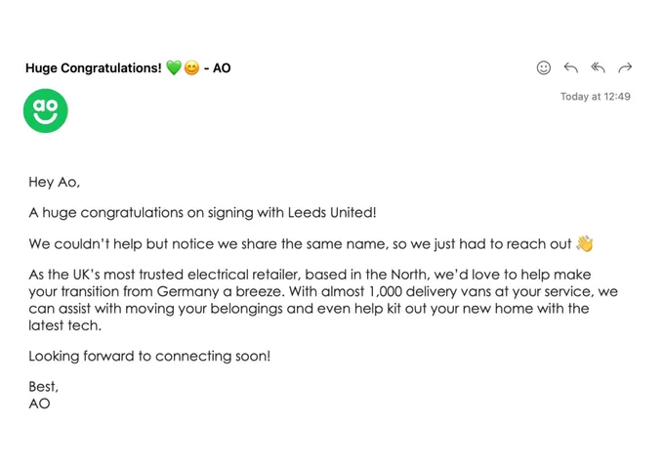Click the reply-all double arrow icon
The height and width of the screenshot is (470, 664).
click(x=598, y=67)
